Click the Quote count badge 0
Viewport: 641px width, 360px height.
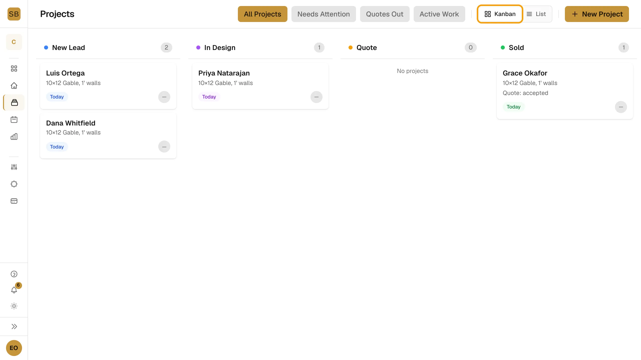coord(471,47)
